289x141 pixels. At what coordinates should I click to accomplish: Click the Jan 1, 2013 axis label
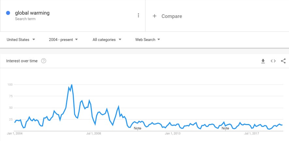pos(173,134)
